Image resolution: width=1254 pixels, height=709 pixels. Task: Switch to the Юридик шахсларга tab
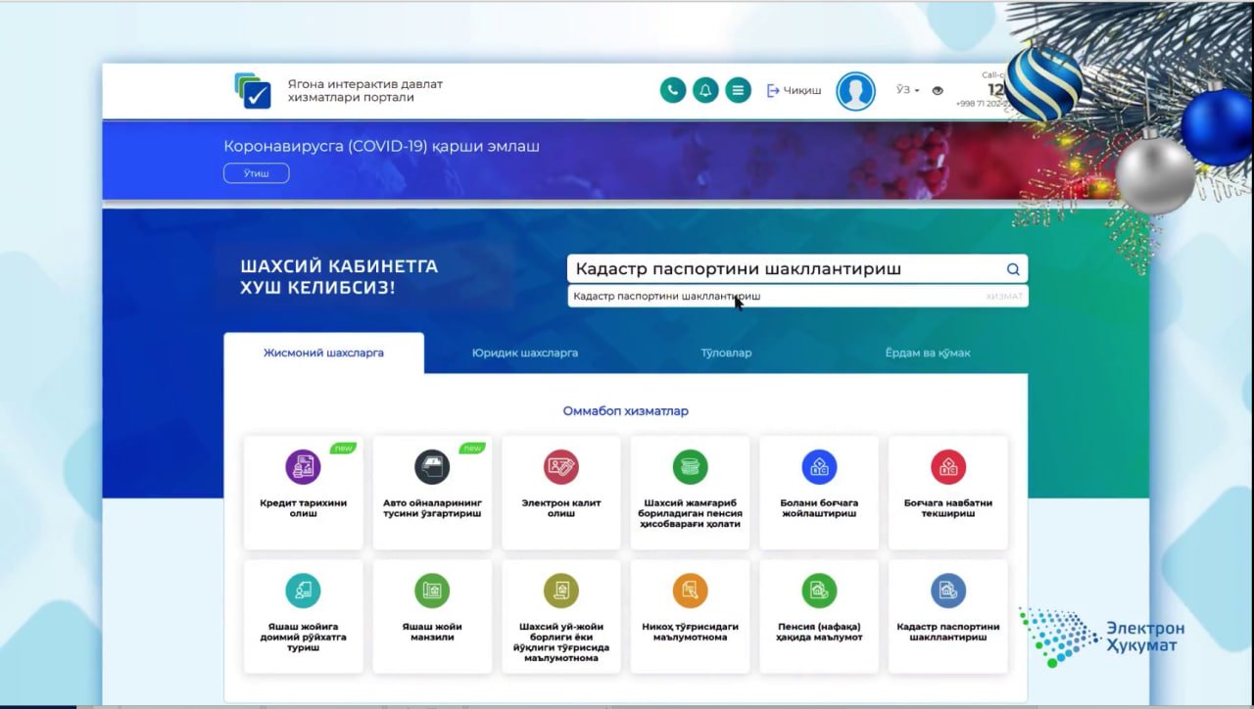pos(525,353)
